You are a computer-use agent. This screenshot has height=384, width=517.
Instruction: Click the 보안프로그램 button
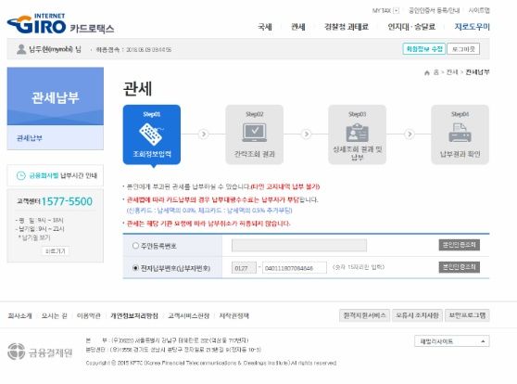[467, 315]
